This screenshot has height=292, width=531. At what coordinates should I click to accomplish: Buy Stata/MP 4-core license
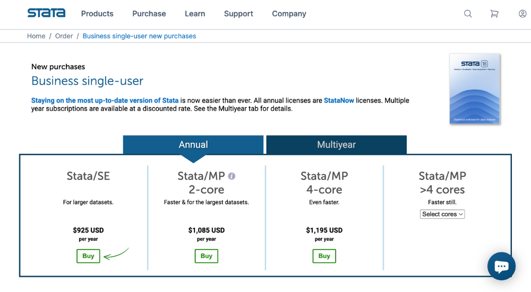point(324,256)
